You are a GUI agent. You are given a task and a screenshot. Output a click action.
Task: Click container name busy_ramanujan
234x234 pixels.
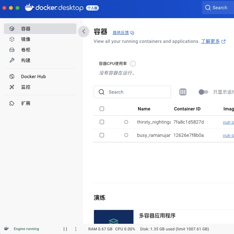pos(154,135)
